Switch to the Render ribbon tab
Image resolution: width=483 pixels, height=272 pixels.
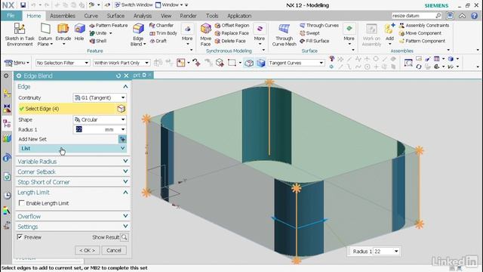point(188,16)
